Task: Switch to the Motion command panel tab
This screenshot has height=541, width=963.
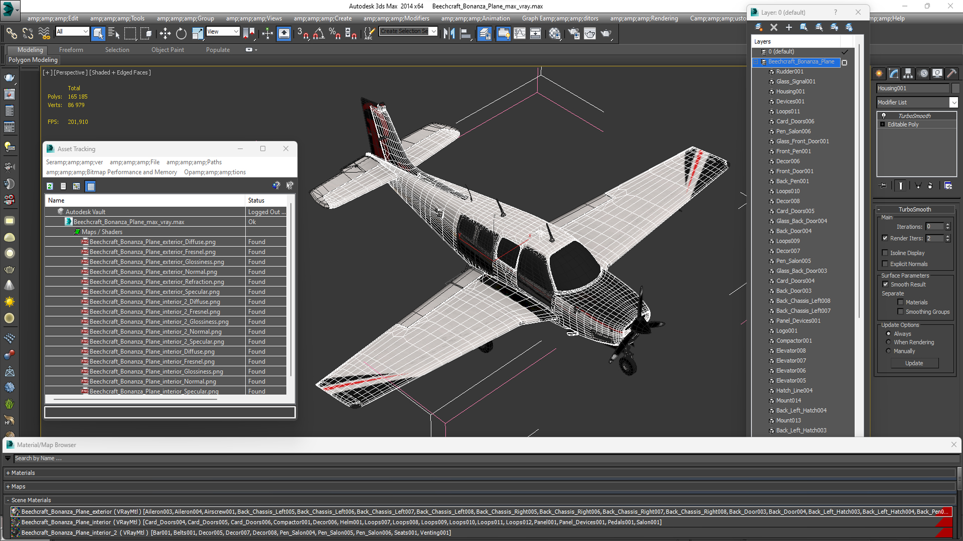Action: pos(923,74)
